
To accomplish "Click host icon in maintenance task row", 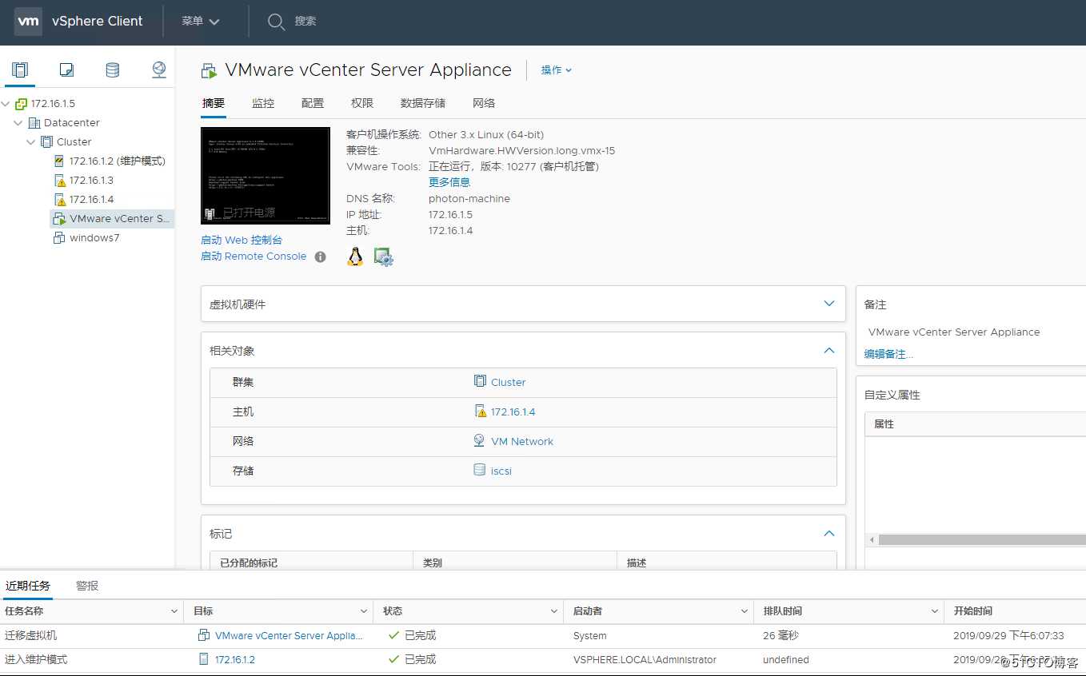I will point(204,659).
